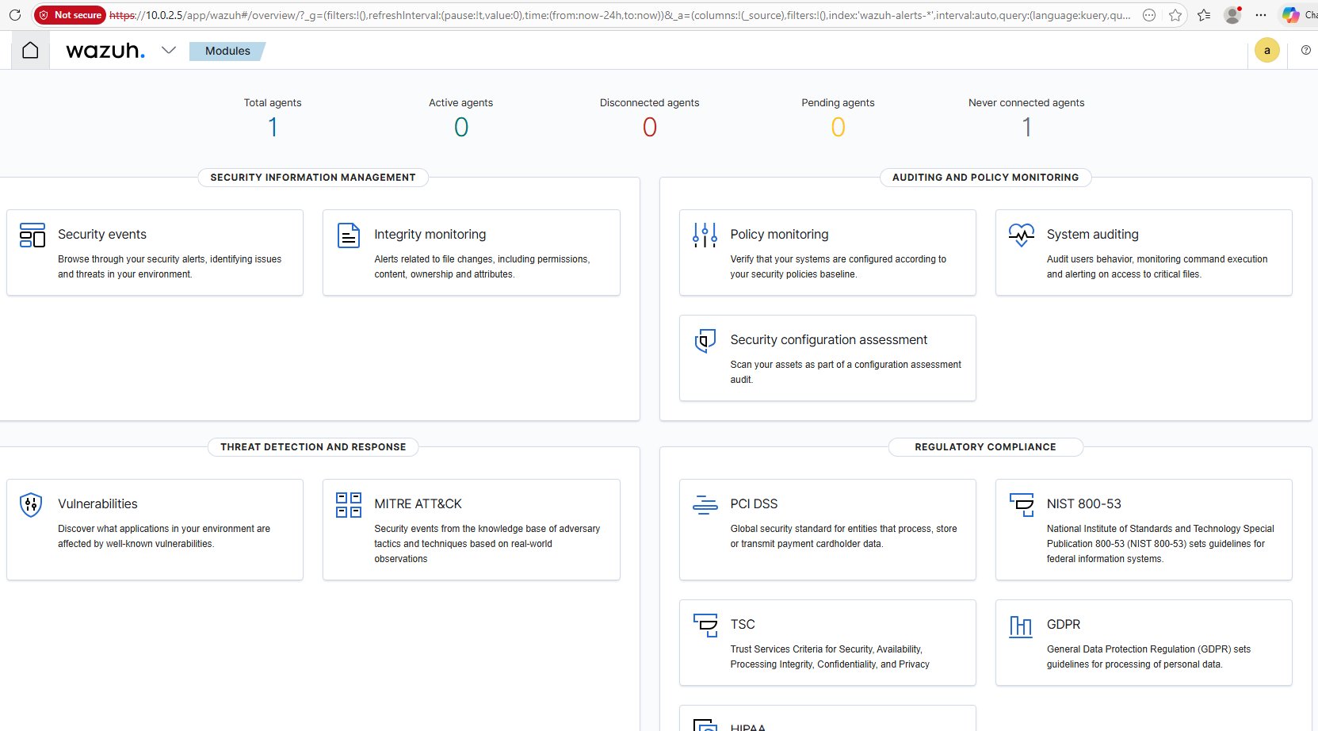
Task: Click the Integrity monitoring document icon
Action: tap(349, 235)
